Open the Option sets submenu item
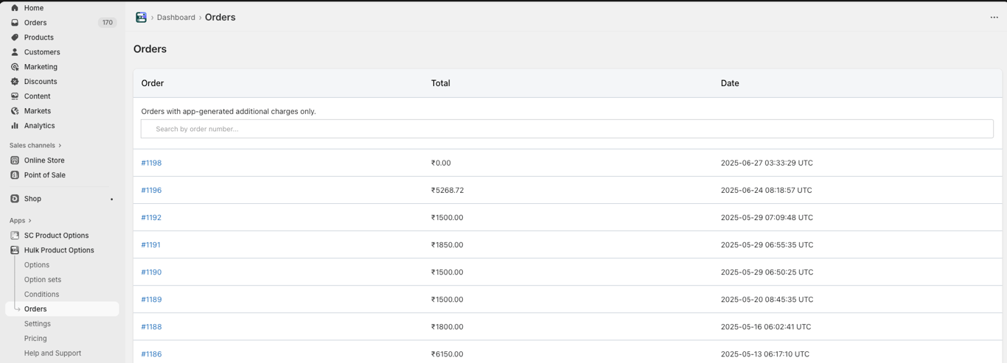 pyautogui.click(x=43, y=280)
